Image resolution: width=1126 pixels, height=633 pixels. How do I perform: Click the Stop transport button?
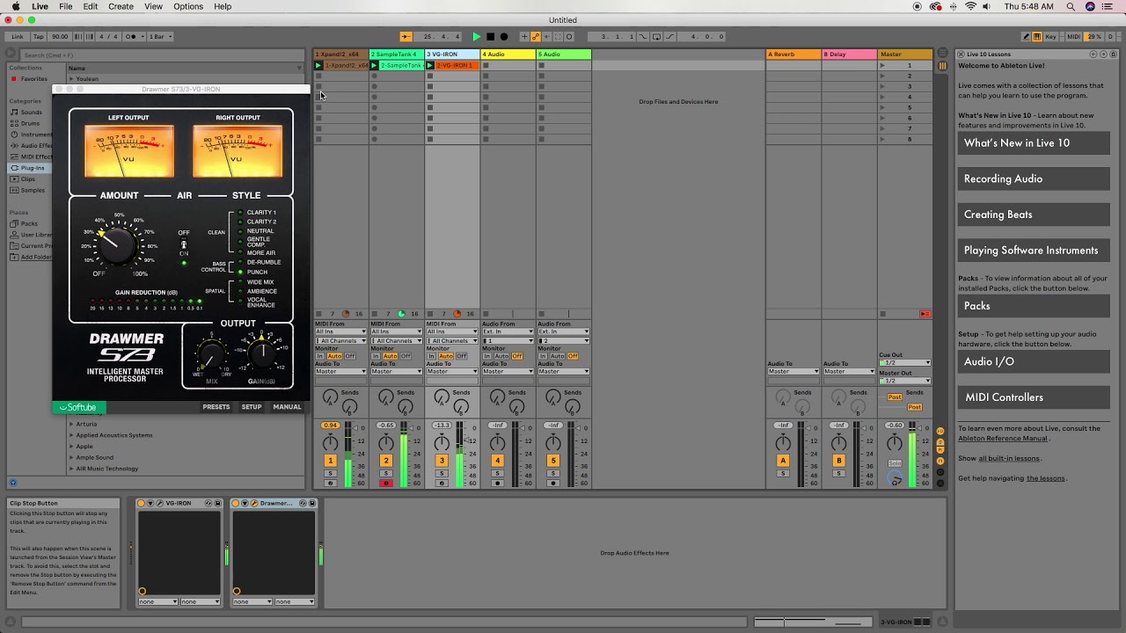tap(490, 36)
